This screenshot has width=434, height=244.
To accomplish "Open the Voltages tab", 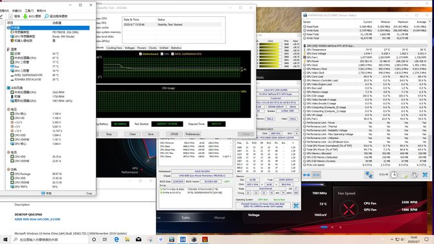I will [130, 48].
